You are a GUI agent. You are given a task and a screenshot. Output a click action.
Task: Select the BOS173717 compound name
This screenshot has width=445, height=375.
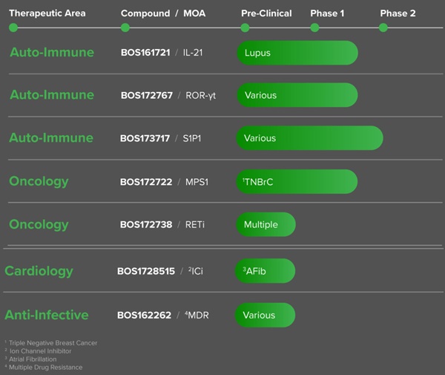pos(145,138)
